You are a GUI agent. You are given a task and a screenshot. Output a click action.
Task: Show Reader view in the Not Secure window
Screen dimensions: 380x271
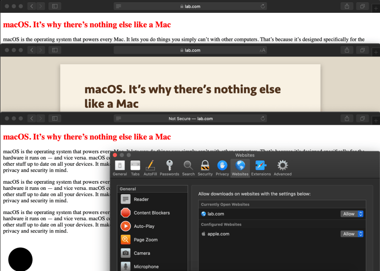[118, 119]
